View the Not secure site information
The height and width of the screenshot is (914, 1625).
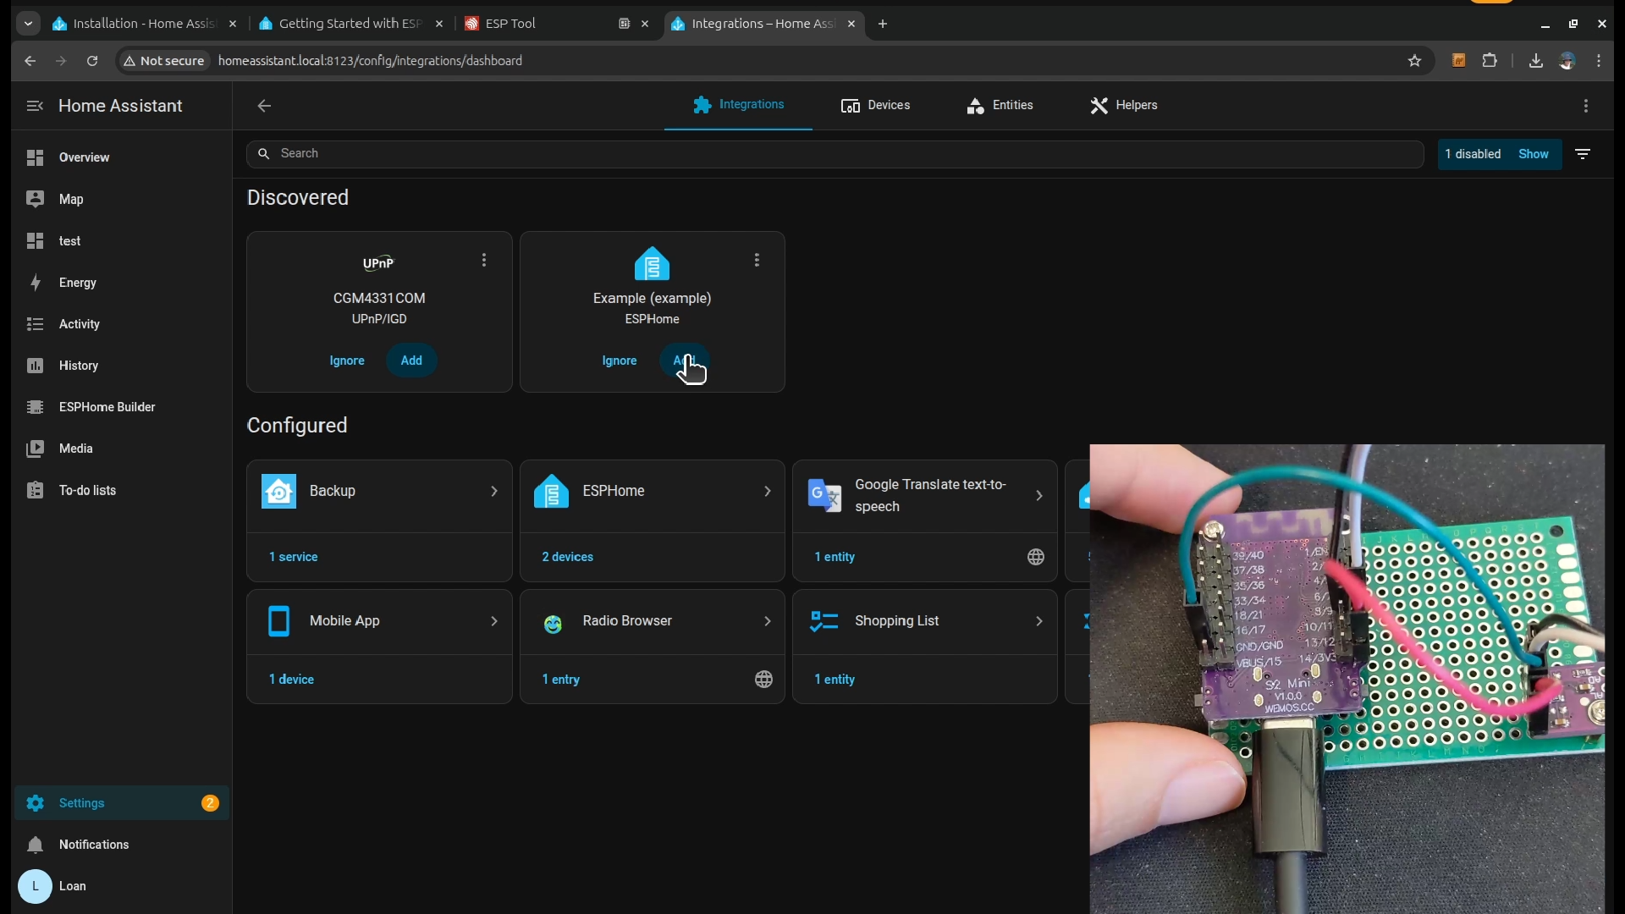164,61
